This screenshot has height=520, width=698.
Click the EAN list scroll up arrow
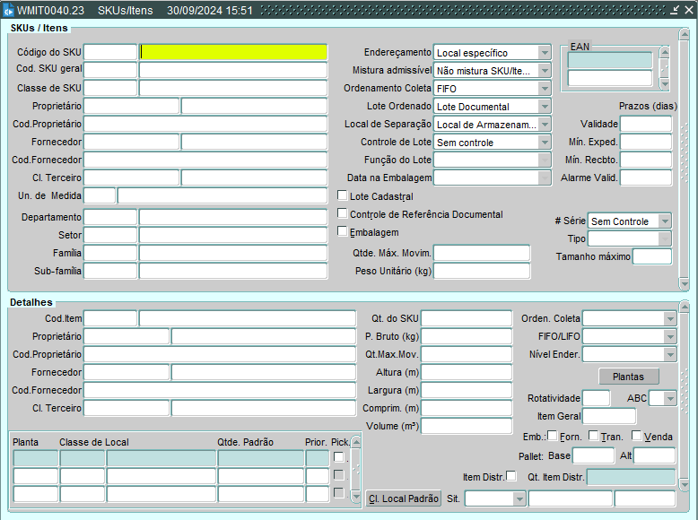click(x=665, y=52)
